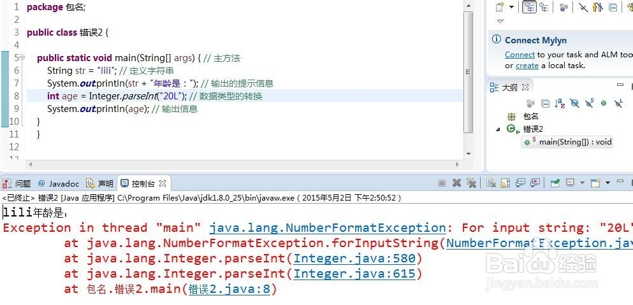The image size is (633, 305).
Task: Open the Open Console dropdown arrow
Action: (608, 183)
